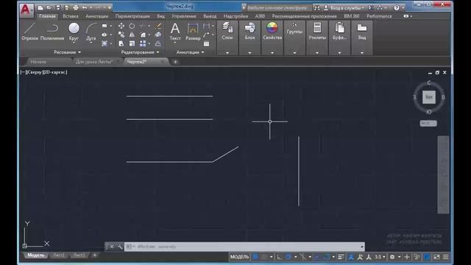
Task: Toggle polar tracking in status bar
Action: [x=288, y=257]
